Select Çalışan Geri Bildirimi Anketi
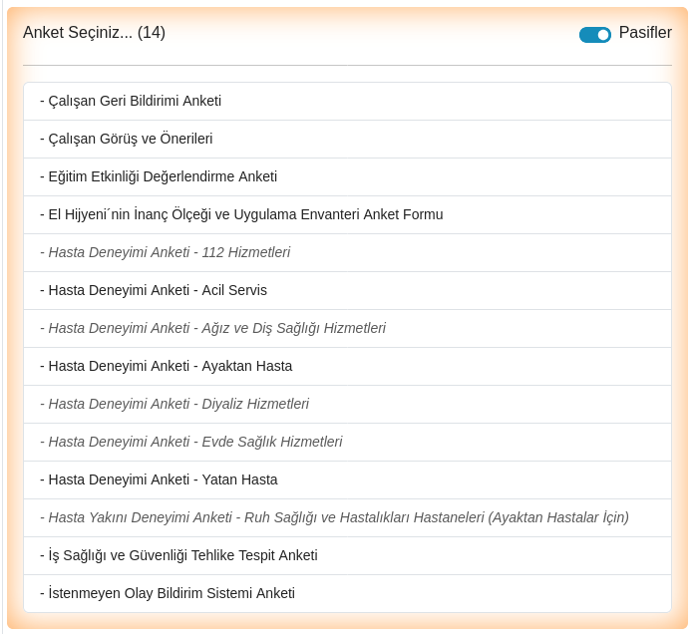 pos(347,101)
